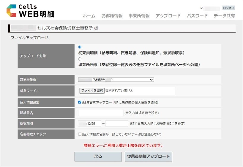The width and height of the screenshot is (243, 167).
Task: Open the パスワード page
Action: tap(197, 16)
